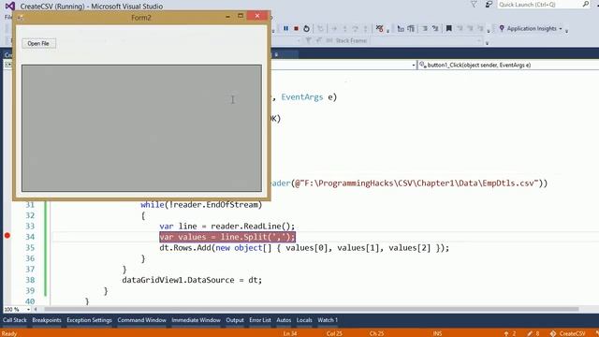Click the Form2 window icon in title bar
The height and width of the screenshot is (337, 599).
coord(20,18)
